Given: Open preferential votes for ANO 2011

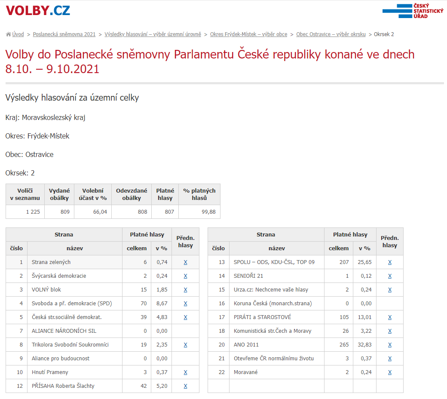Looking at the screenshot, I should point(389,345).
